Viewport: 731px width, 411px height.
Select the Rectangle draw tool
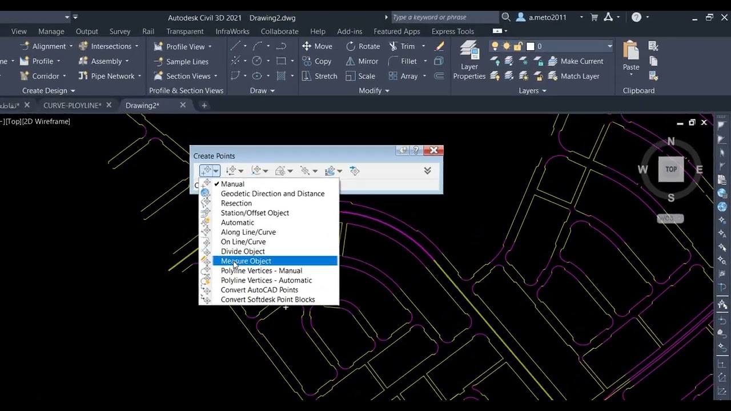point(281,61)
